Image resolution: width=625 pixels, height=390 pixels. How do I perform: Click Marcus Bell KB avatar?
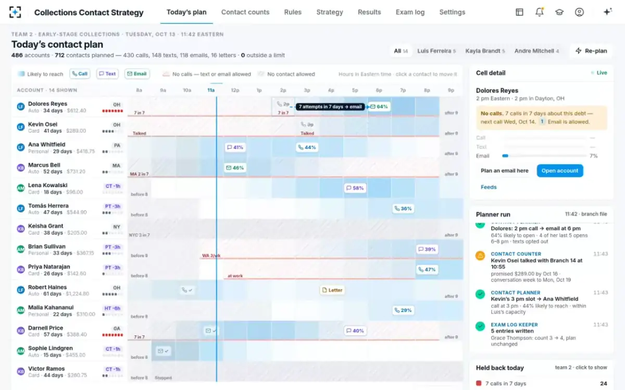(21, 168)
